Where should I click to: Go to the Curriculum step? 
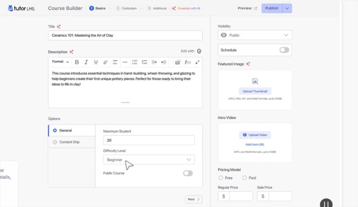coord(126,8)
